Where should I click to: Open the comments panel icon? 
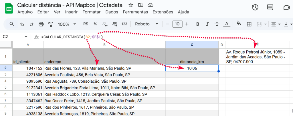point(270,7)
